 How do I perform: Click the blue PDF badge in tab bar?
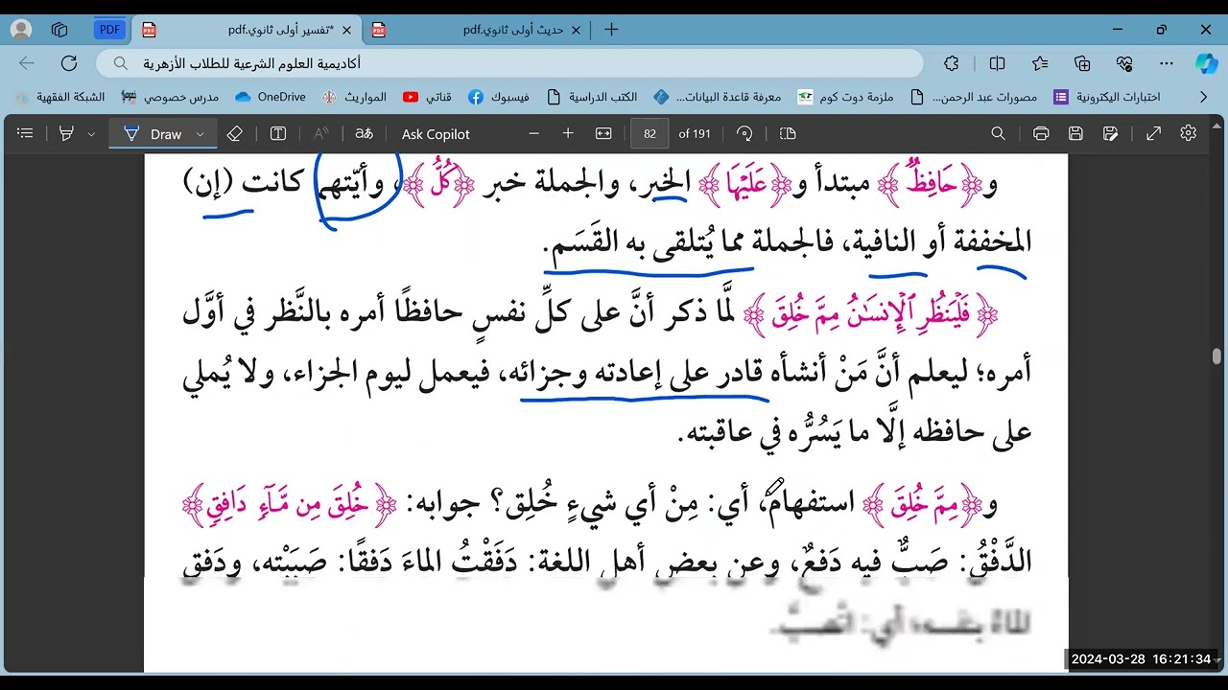click(x=110, y=30)
